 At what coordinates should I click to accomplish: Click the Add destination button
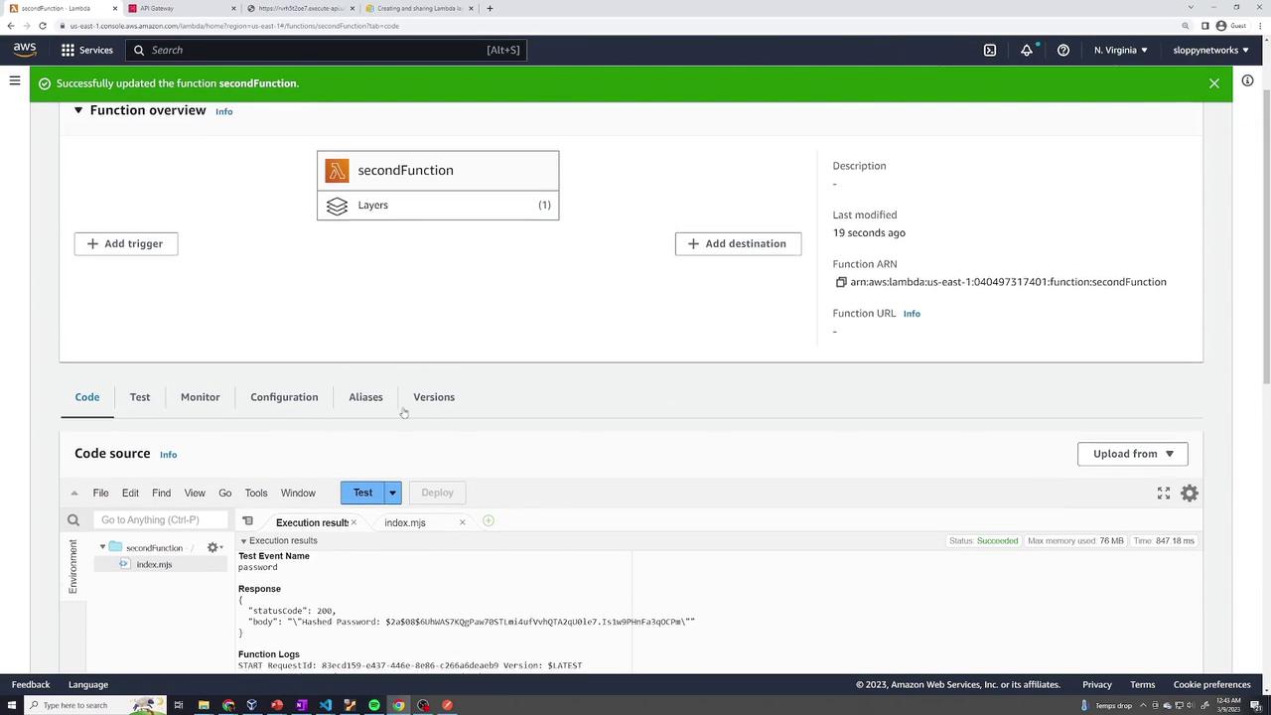[739, 243]
